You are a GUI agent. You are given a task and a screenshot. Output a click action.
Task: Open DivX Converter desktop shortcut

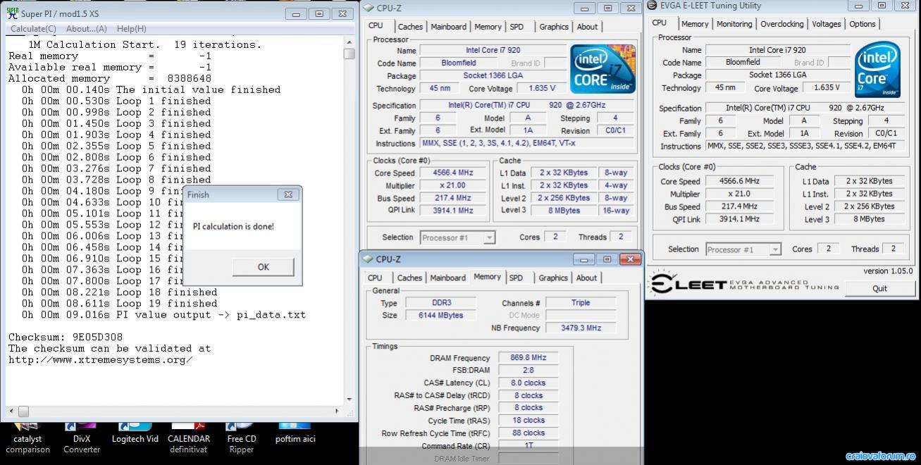click(82, 438)
